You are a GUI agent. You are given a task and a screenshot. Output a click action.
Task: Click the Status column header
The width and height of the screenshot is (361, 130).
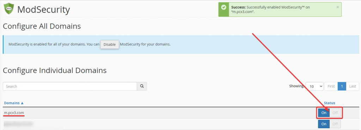click(330, 103)
